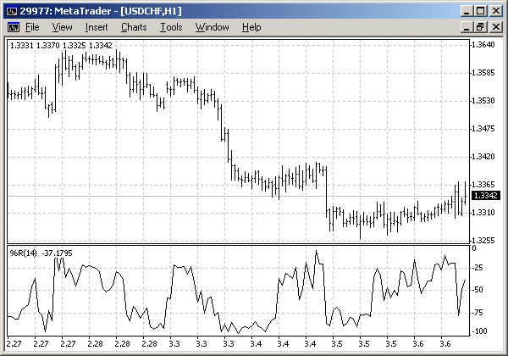Close the MetaTrader main window

[496, 11]
